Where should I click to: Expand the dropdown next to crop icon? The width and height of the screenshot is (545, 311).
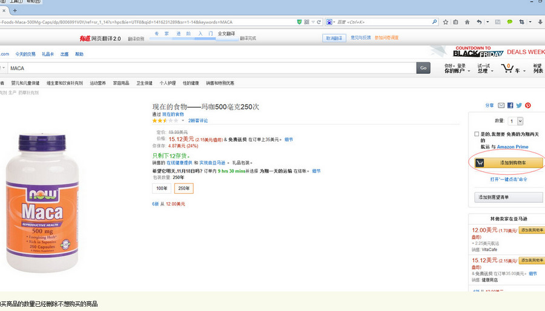click(x=530, y=22)
